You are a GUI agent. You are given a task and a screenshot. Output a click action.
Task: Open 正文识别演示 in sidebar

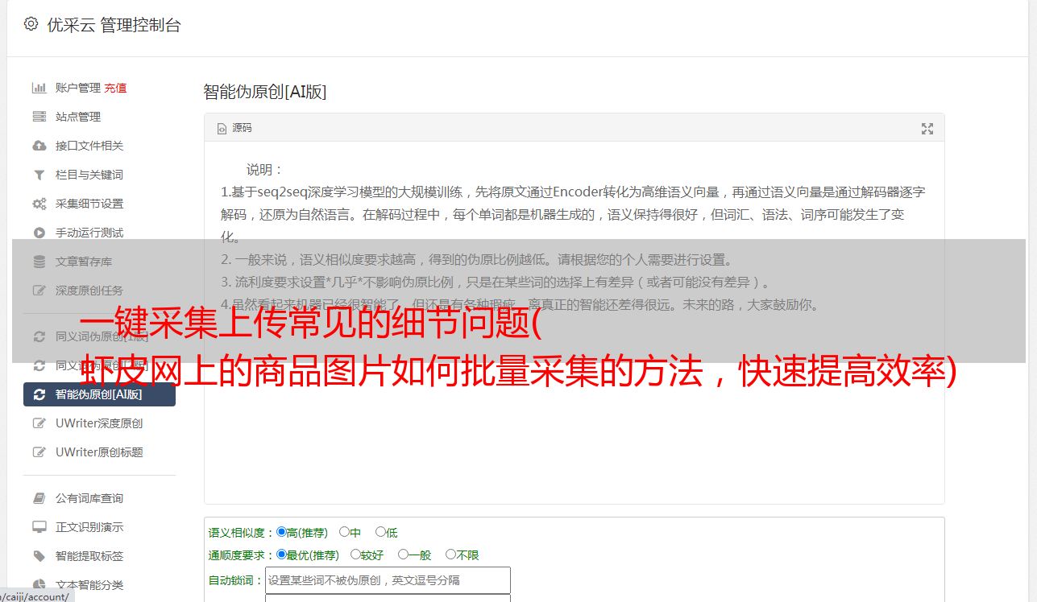click(x=89, y=527)
